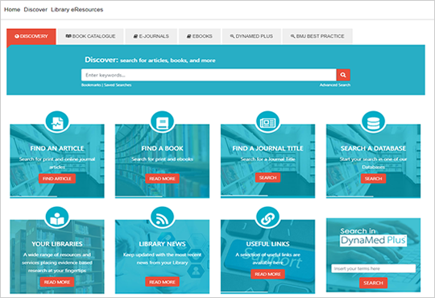The image size is (435, 298).
Task: Open the Advanced Search link
Action: coord(335,85)
